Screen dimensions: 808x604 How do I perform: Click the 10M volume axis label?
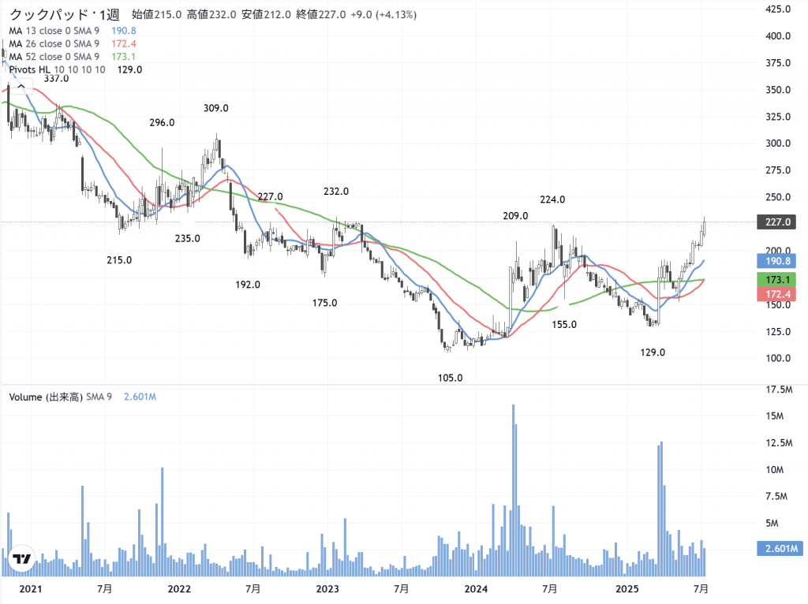tap(775, 470)
